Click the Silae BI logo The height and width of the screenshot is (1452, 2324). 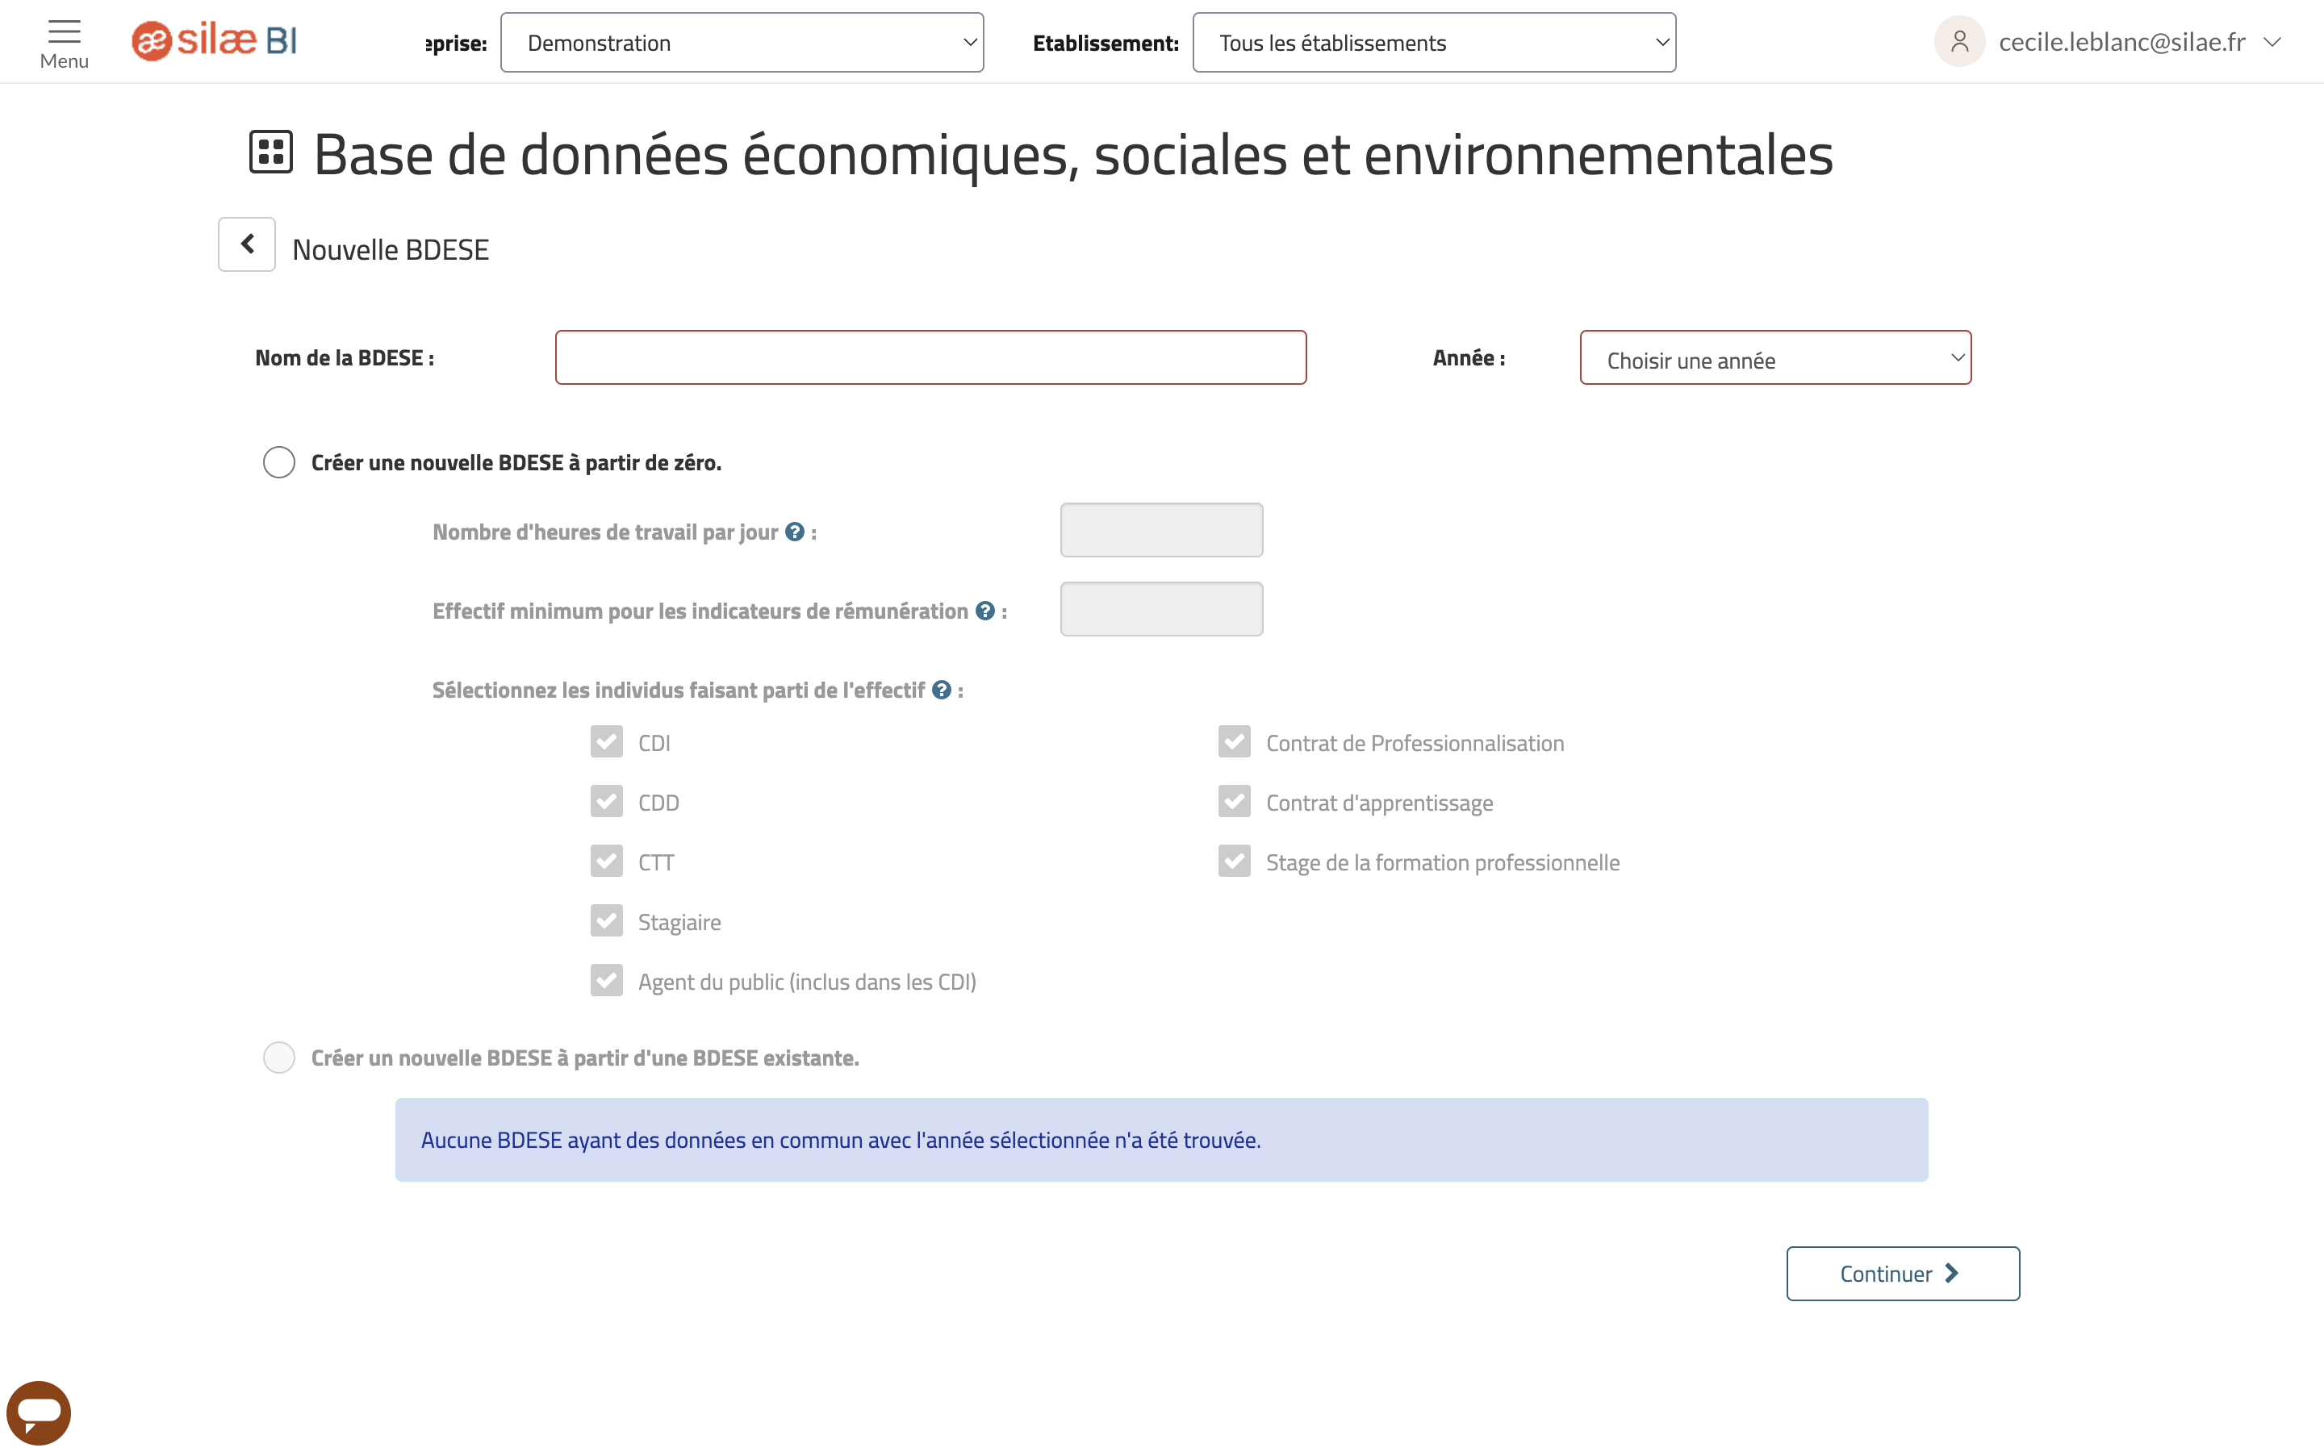213,41
